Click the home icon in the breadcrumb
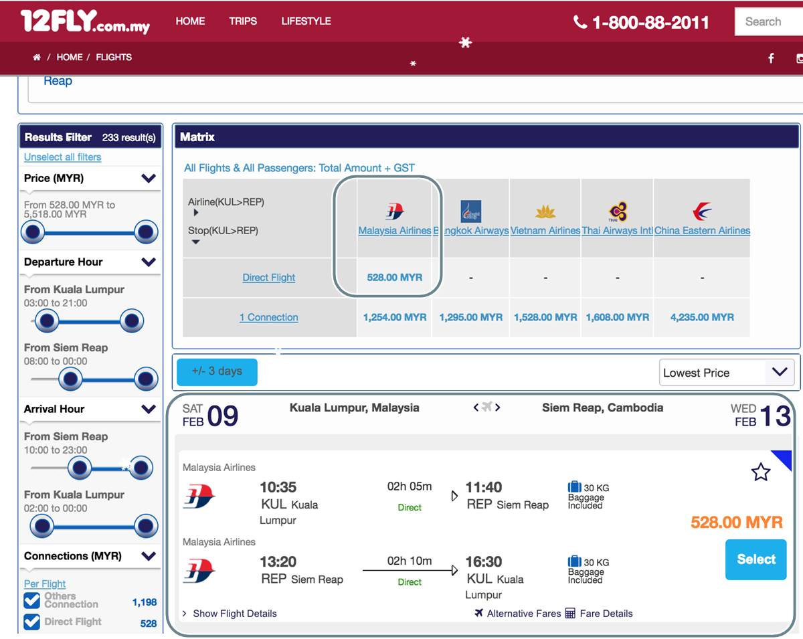Viewport: 803px width, 639px height. coord(37,58)
